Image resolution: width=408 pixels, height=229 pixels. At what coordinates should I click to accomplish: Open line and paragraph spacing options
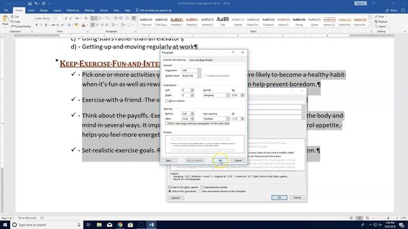(113, 25)
